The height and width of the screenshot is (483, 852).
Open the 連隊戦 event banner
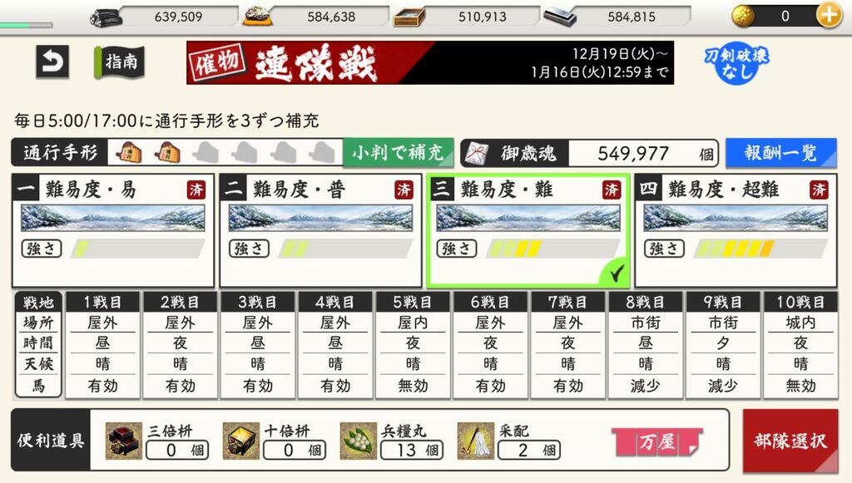pyautogui.click(x=430, y=63)
